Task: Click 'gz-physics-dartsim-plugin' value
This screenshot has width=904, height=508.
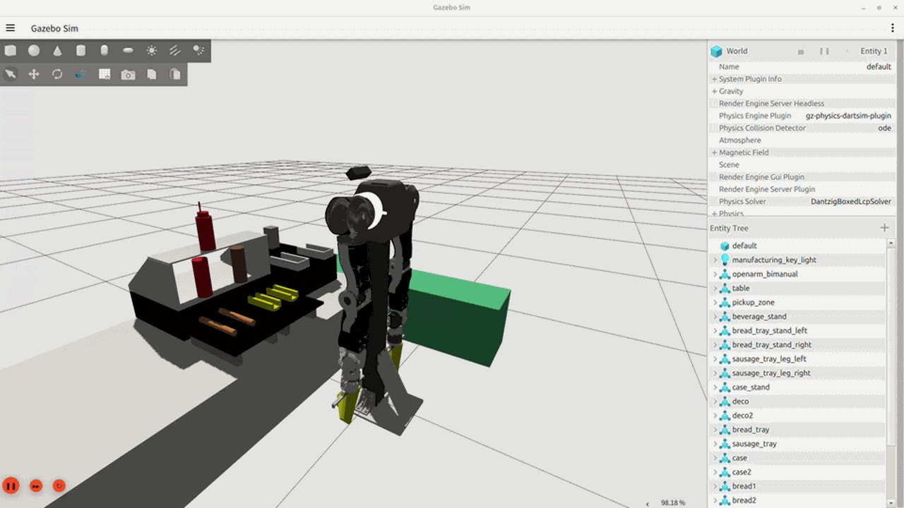Action: click(848, 116)
